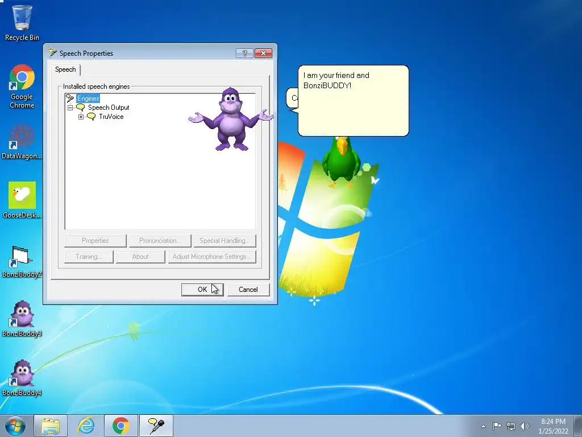Open File Explorer from the taskbar
582x437 pixels.
click(x=51, y=426)
